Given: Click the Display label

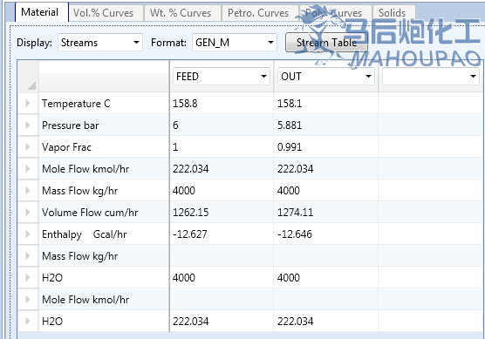Looking at the screenshot, I should (x=34, y=43).
